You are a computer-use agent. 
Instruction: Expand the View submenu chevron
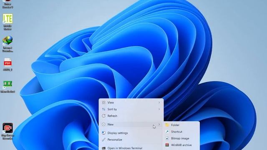pyautogui.click(x=159, y=102)
